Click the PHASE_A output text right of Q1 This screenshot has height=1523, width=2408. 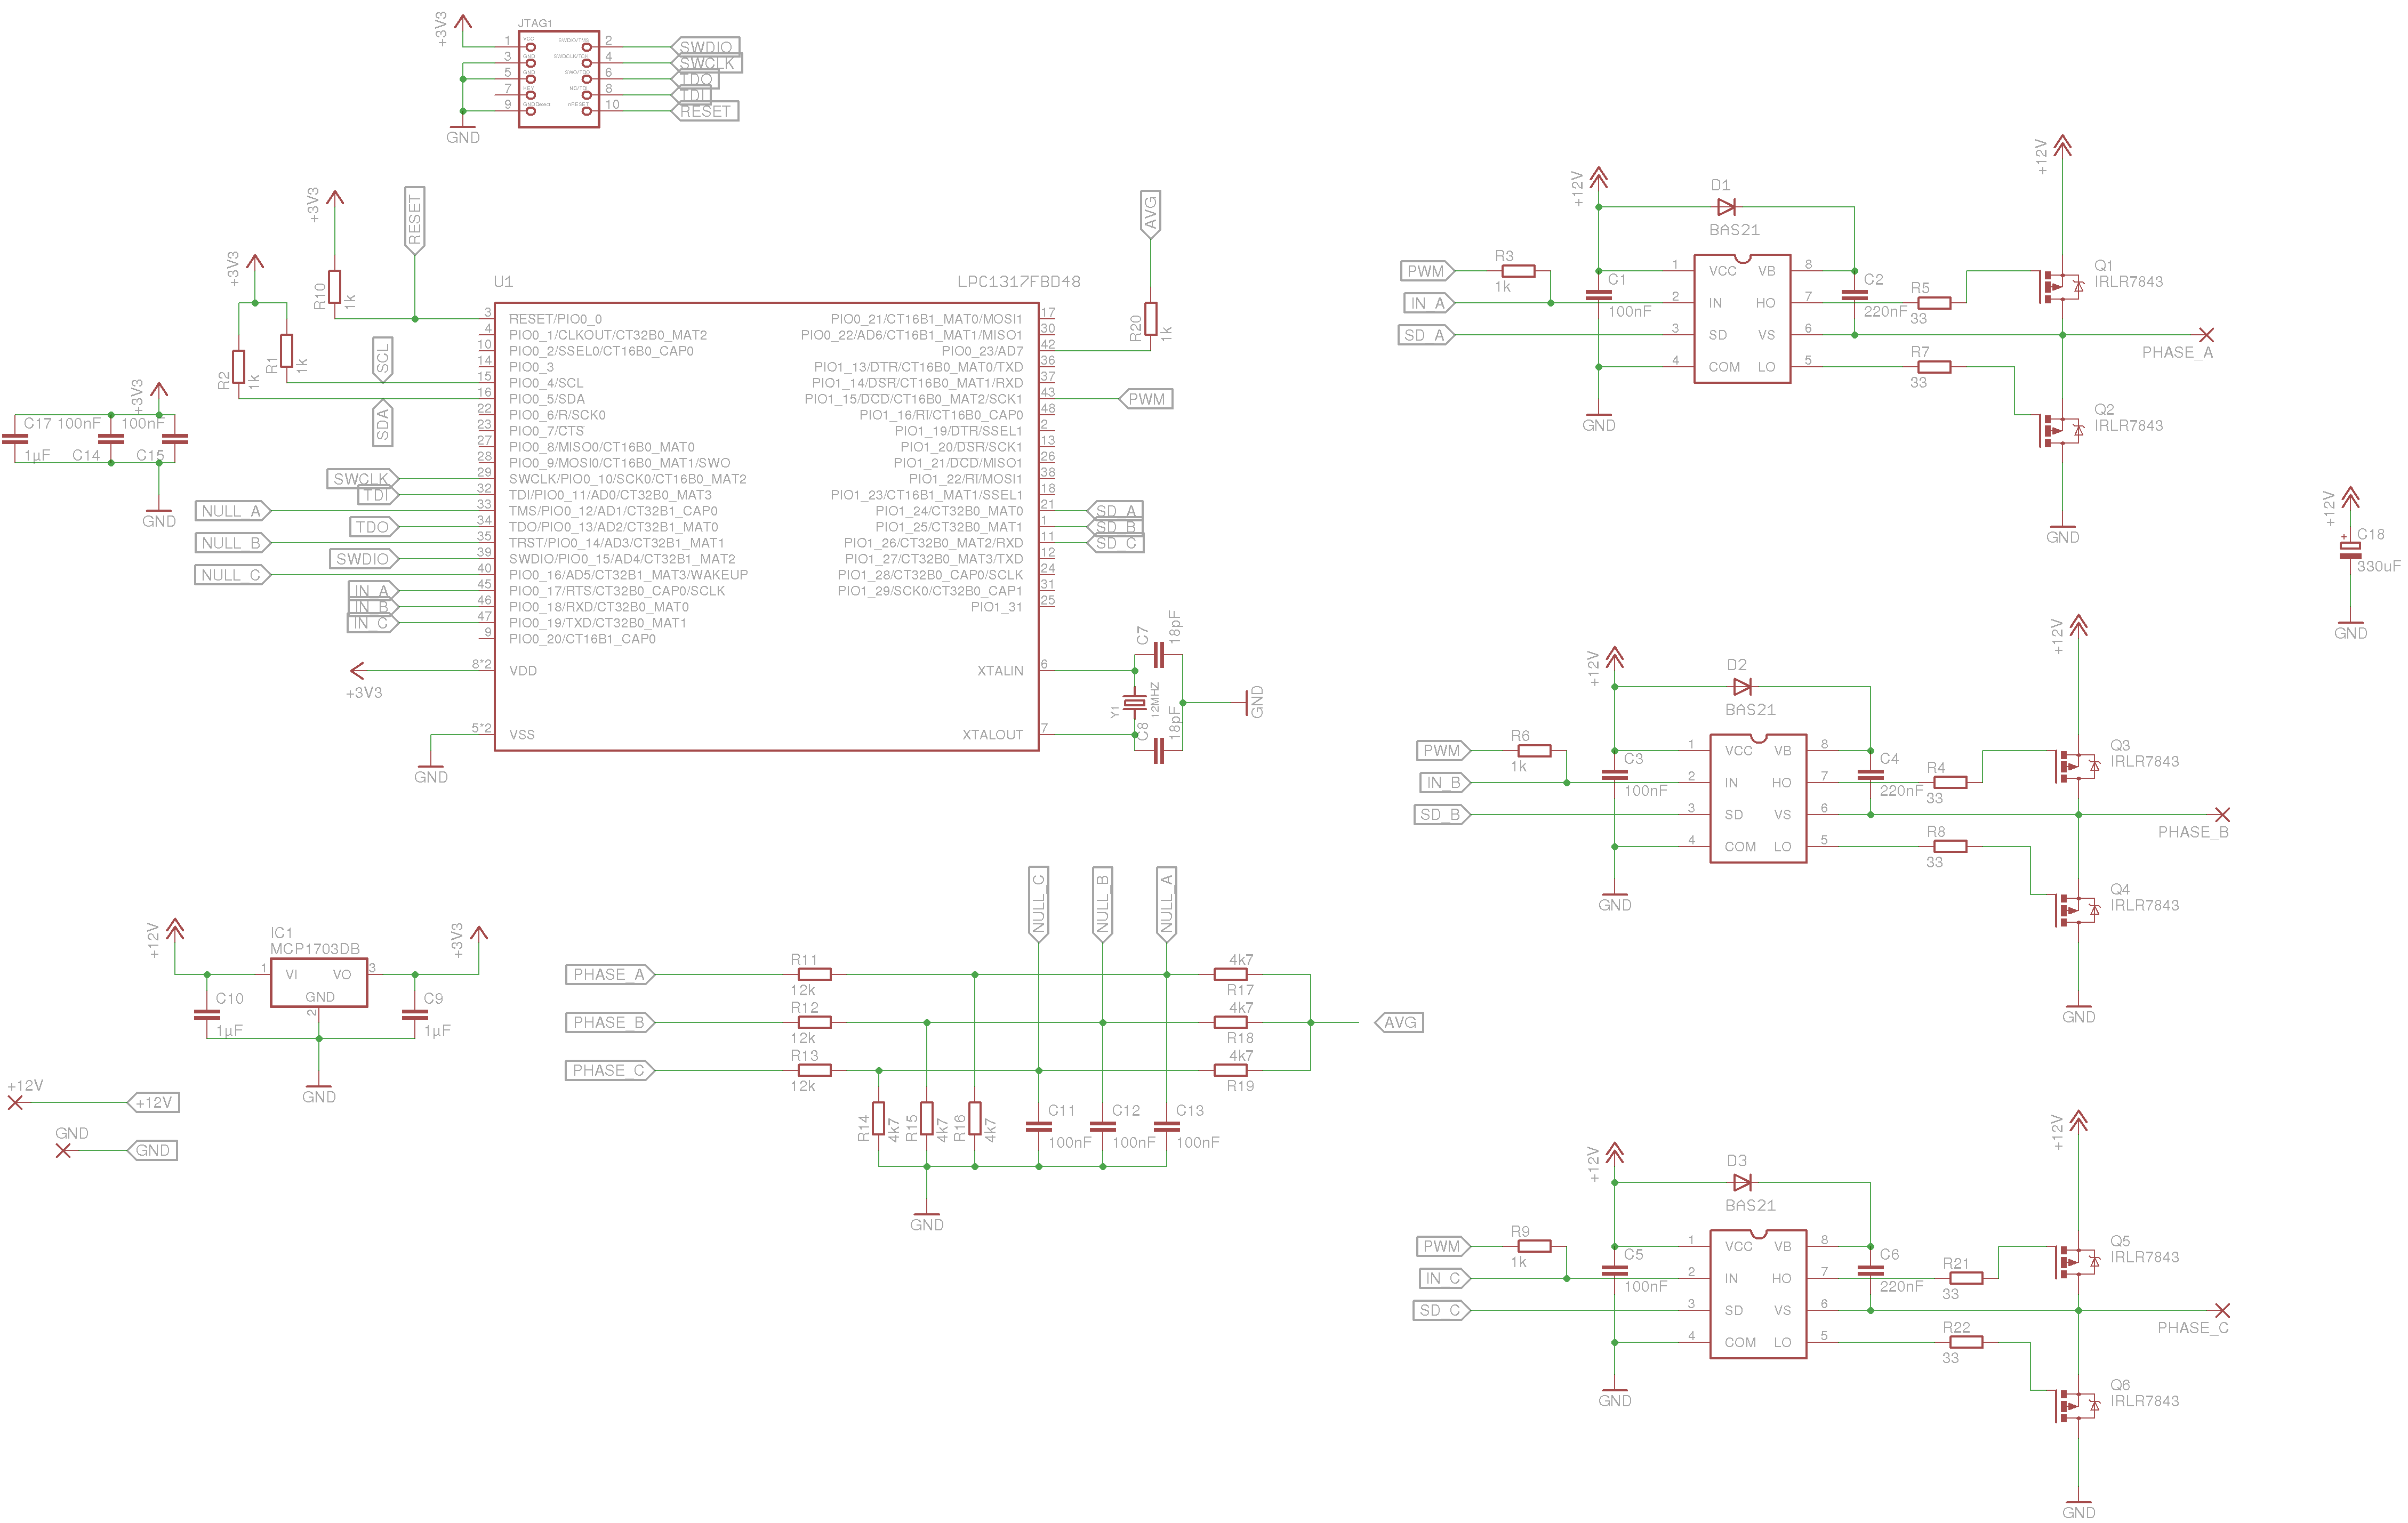click(2177, 353)
